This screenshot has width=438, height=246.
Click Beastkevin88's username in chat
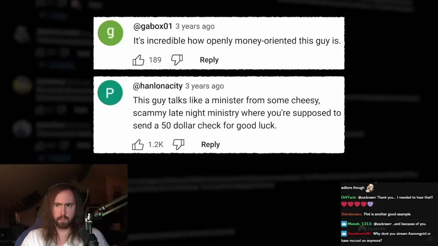(359, 234)
